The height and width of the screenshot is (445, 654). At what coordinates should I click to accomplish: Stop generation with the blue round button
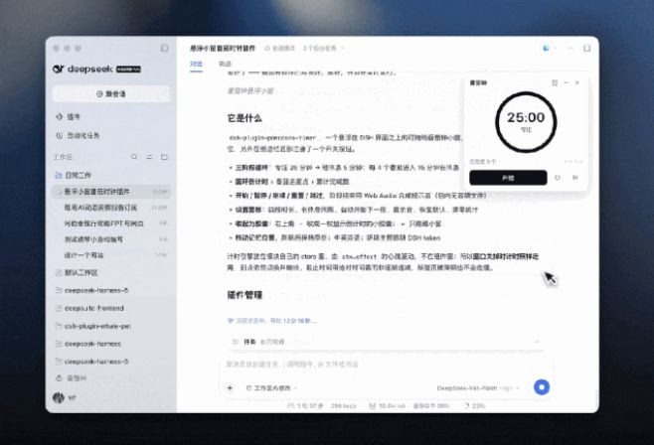542,387
